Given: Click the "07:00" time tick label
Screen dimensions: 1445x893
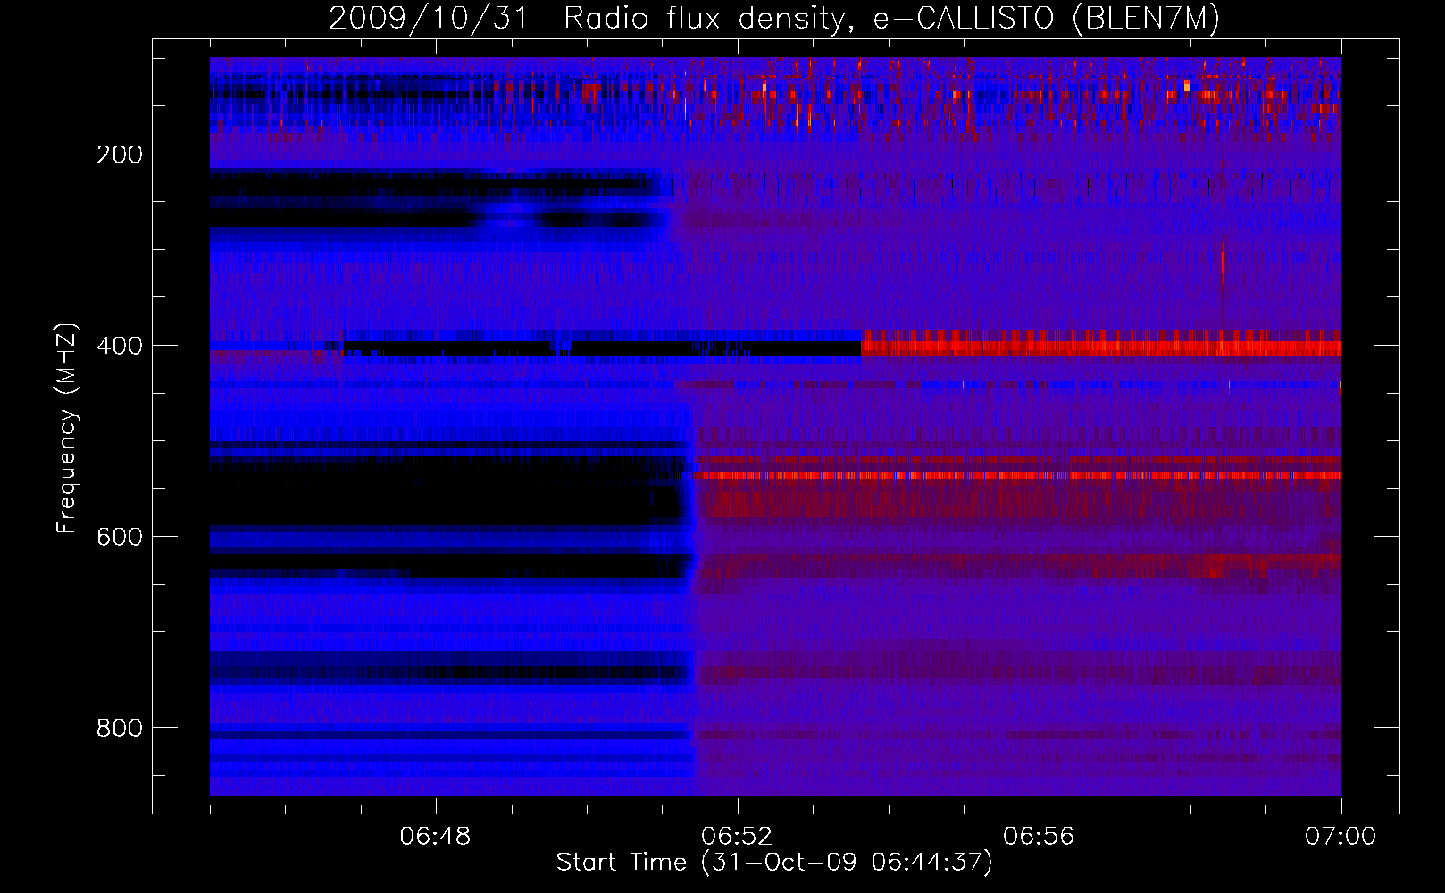Looking at the screenshot, I should tap(1341, 837).
